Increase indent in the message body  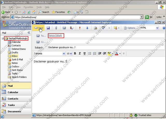tap(104, 53)
